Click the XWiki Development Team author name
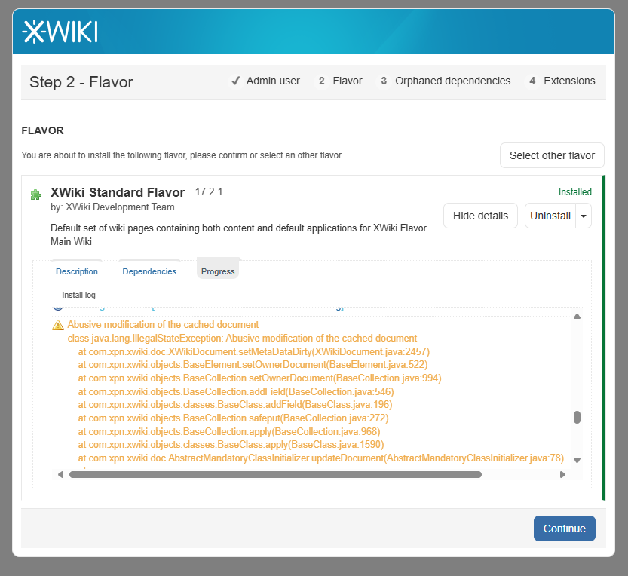Image resolution: width=628 pixels, height=576 pixels. click(x=120, y=207)
